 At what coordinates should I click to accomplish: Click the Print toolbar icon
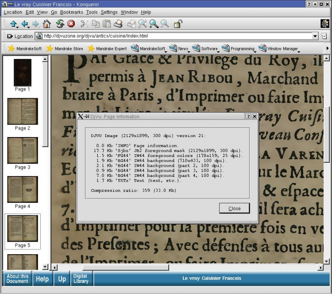coord(118,24)
